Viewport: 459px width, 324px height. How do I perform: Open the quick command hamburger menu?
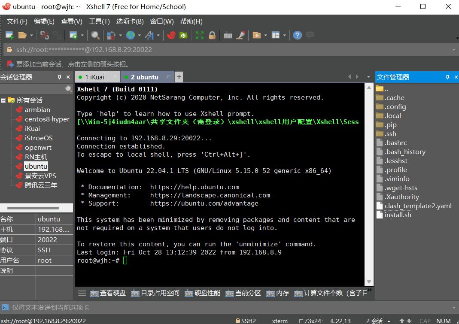(82, 293)
